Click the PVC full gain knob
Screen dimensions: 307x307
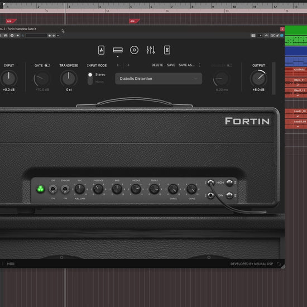click(80, 189)
